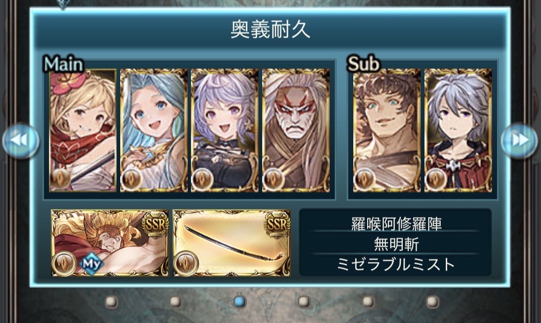The image size is (541, 323).
Task: Select the fourth page indicator dot
Action: point(304,302)
